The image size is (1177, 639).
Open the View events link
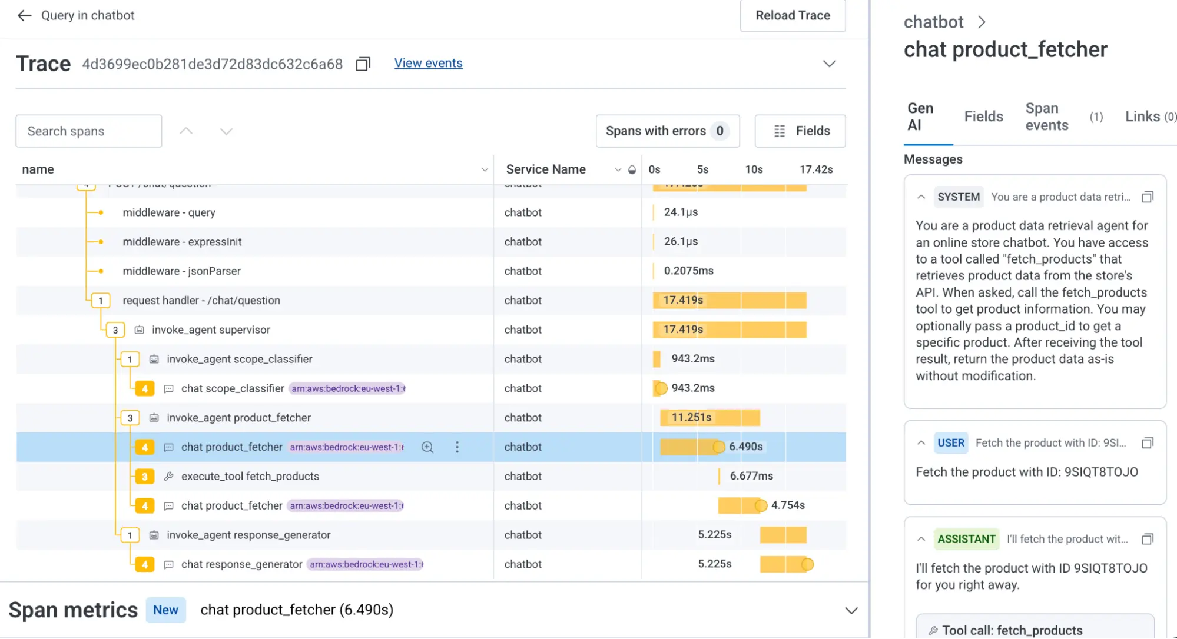428,63
